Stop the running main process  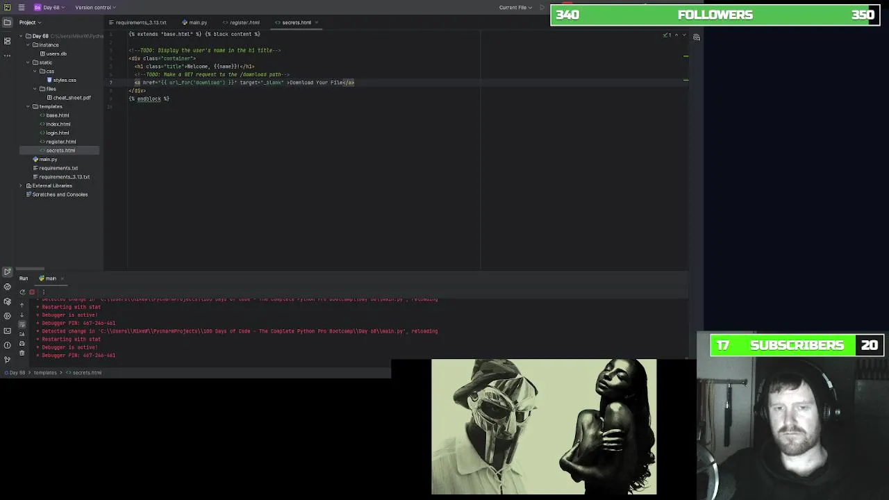click(32, 292)
